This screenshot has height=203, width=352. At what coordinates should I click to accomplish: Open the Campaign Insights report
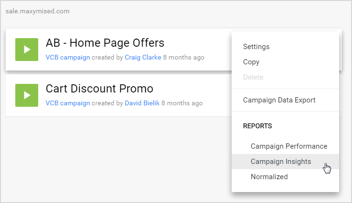click(281, 162)
